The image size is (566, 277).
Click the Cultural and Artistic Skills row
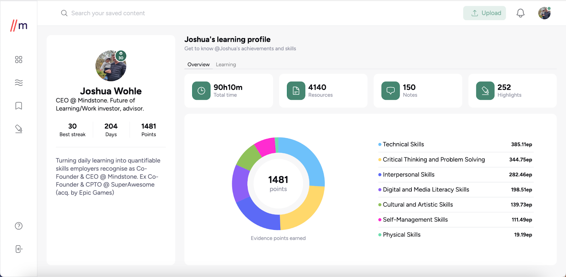point(455,205)
